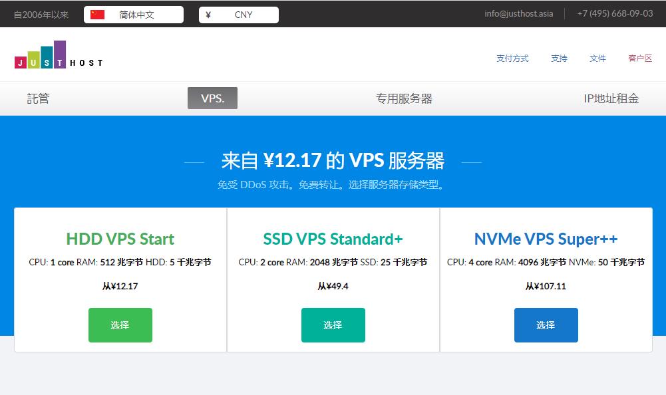Open the CNY currency dropdown
The image size is (666, 395).
tap(239, 15)
